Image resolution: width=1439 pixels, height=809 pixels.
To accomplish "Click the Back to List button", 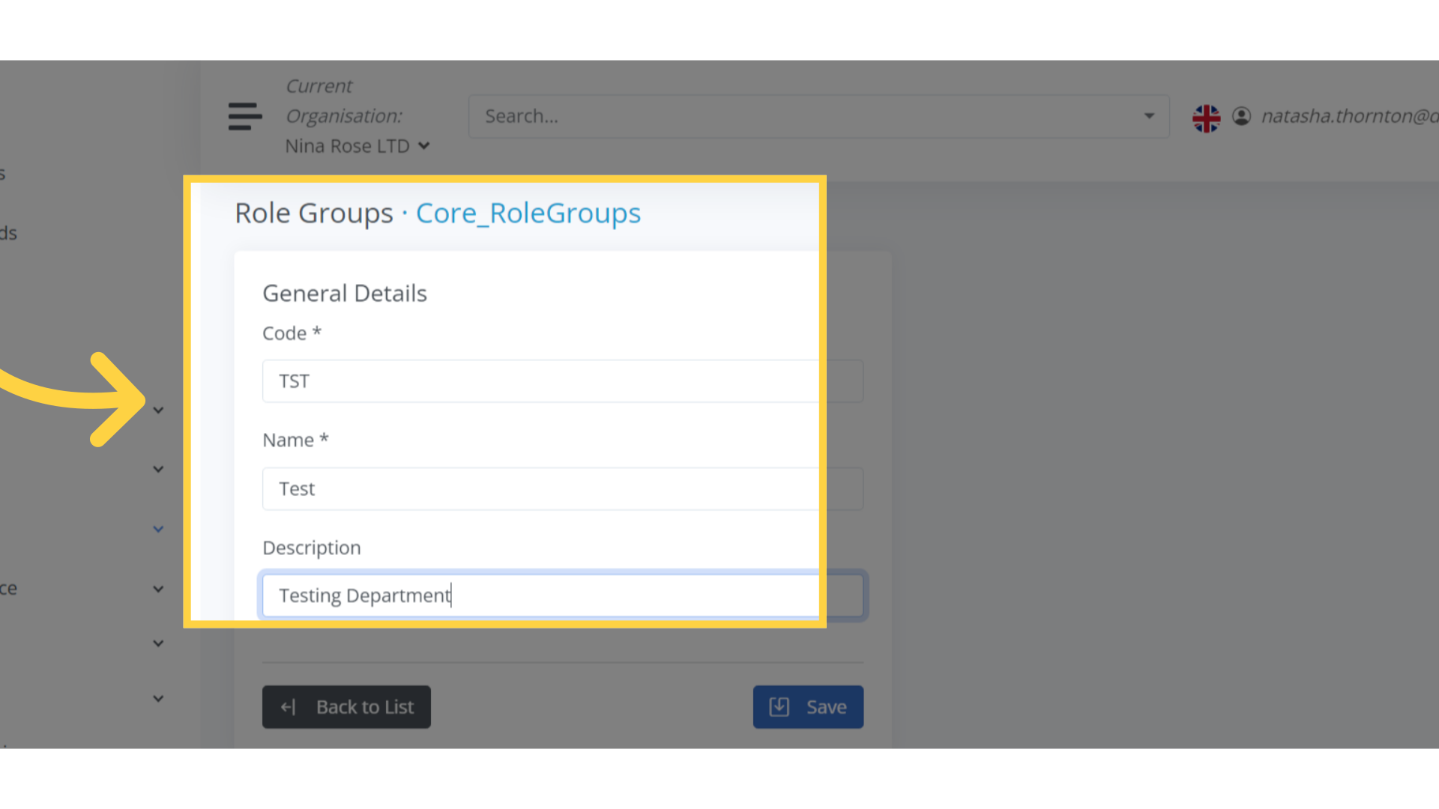I will [x=346, y=706].
